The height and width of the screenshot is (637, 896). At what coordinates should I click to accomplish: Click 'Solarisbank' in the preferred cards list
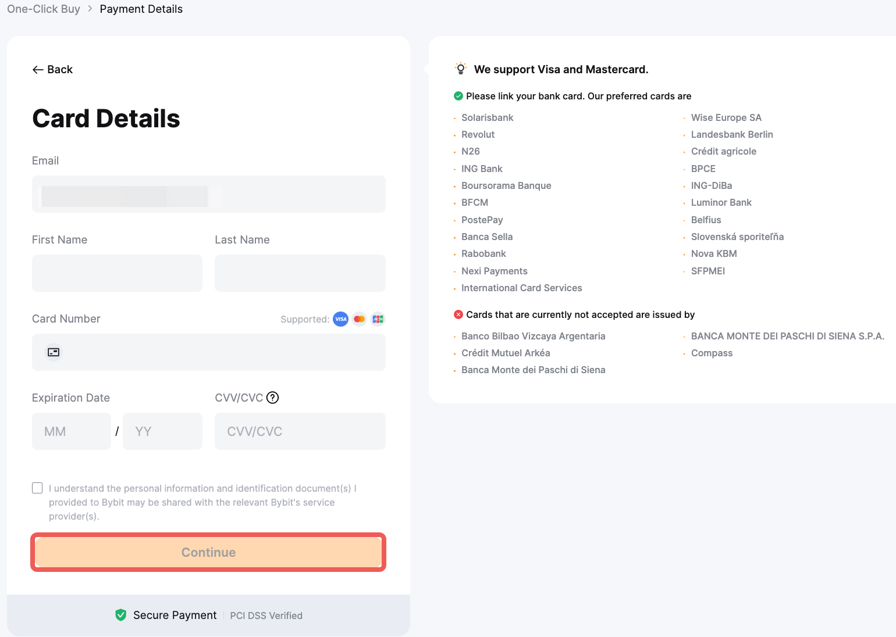488,117
